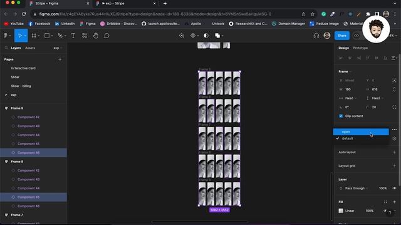
Task: Open distribute spacing dropdown
Action: point(394,58)
